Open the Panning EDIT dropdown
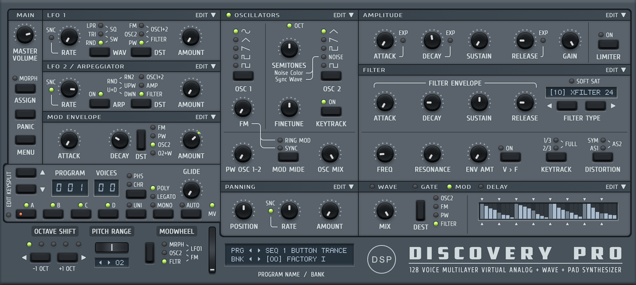Viewport: 636px width, 285px height. [343, 187]
